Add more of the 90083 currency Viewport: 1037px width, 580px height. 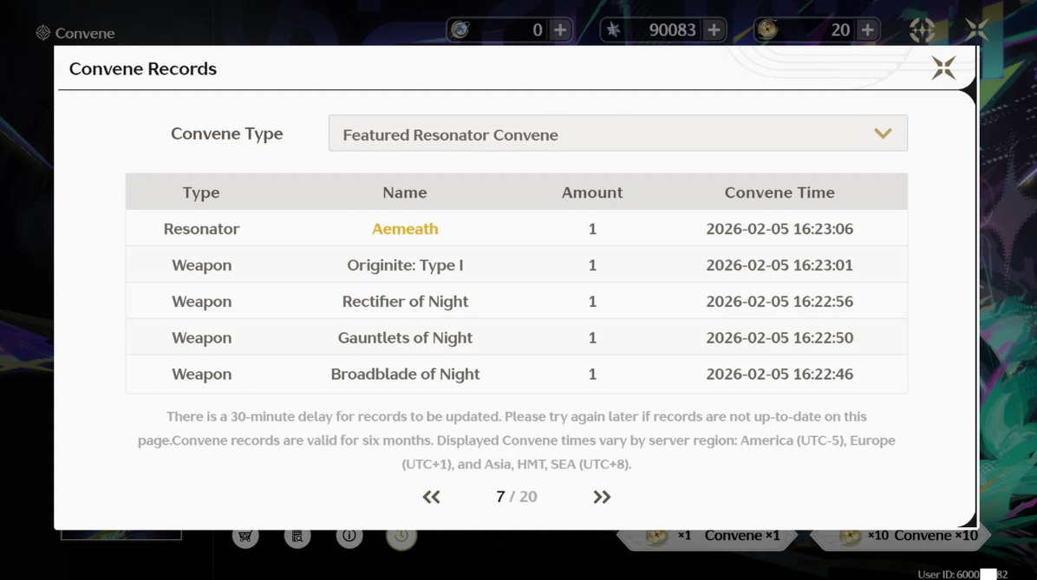coord(714,29)
